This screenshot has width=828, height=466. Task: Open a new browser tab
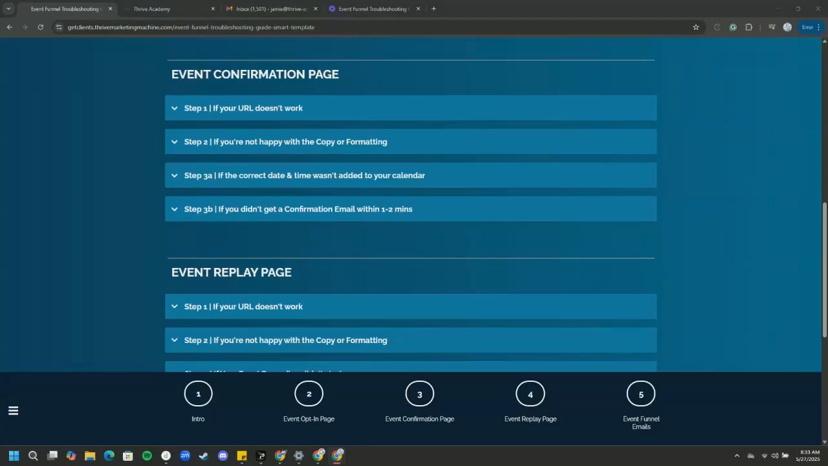[x=433, y=9]
